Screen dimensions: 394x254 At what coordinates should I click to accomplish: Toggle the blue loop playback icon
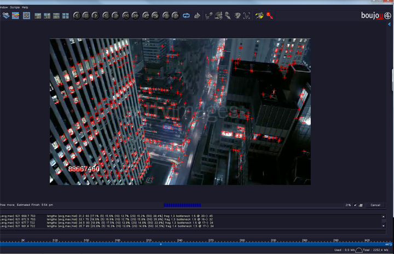point(186,16)
